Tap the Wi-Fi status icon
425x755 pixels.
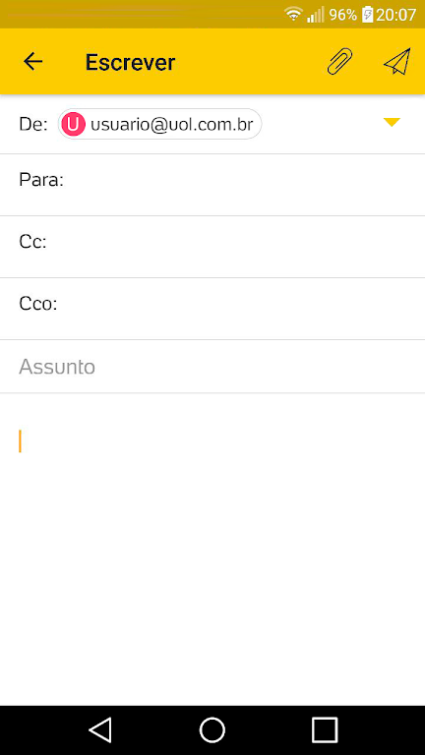pos(292,15)
